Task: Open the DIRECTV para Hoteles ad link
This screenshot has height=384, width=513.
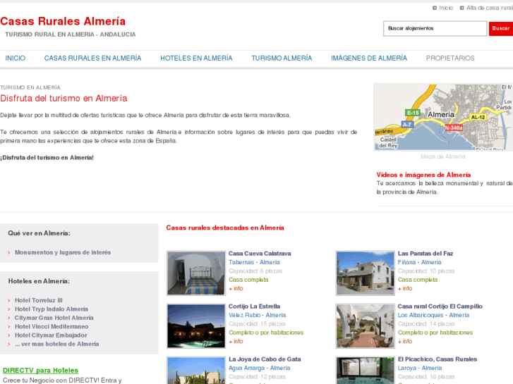Action: (x=40, y=371)
